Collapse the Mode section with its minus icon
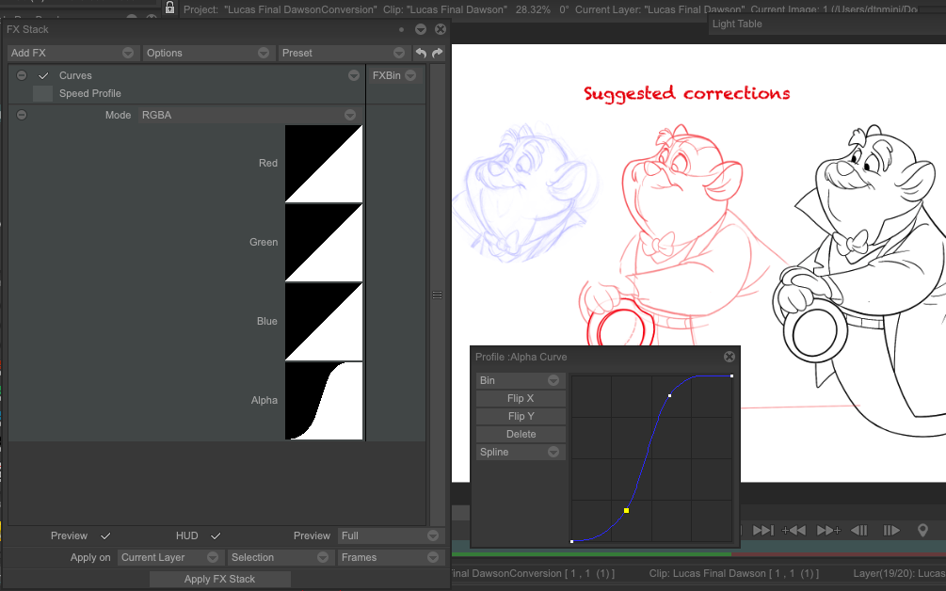This screenshot has height=591, width=946. pyautogui.click(x=22, y=115)
